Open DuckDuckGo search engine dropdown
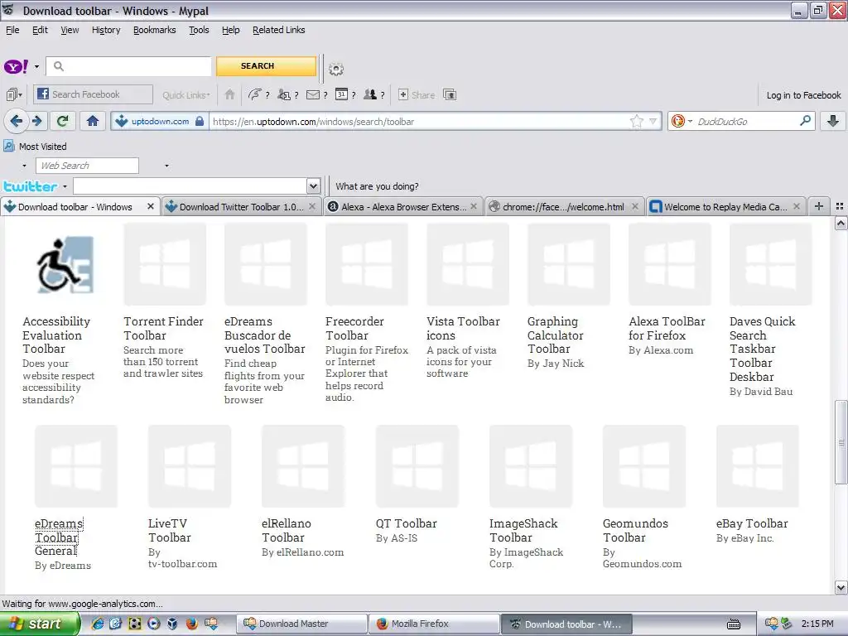The image size is (848, 636). coord(691,121)
